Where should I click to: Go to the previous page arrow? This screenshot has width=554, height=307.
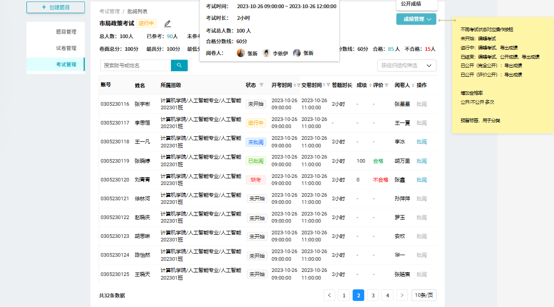click(x=329, y=295)
